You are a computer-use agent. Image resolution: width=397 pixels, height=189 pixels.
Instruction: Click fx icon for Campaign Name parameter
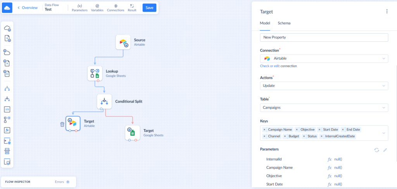click(330, 168)
